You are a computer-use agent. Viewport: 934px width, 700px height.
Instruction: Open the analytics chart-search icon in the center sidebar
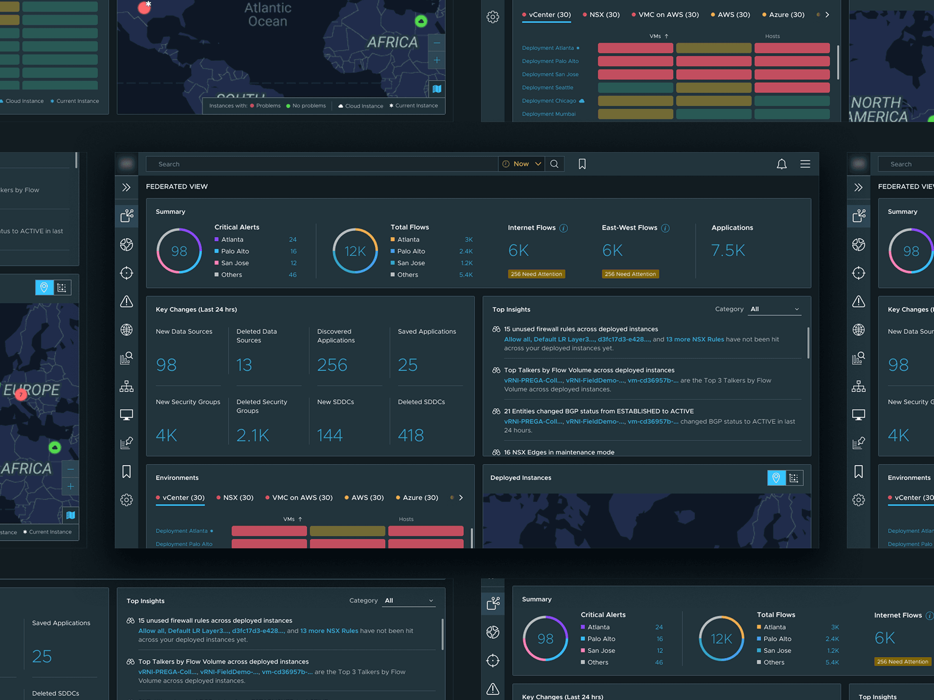click(x=126, y=358)
